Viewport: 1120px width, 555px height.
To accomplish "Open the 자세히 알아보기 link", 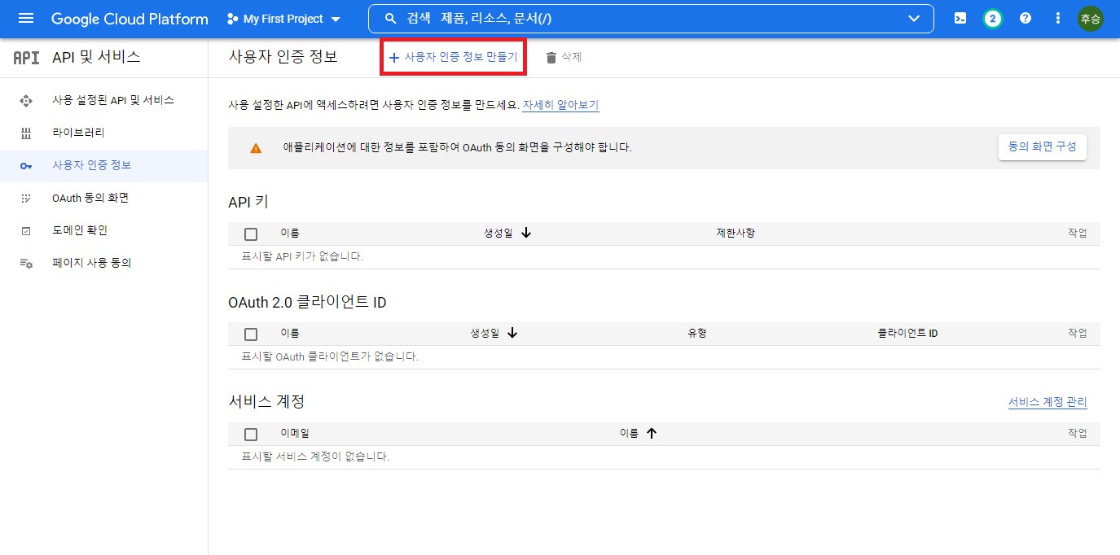I will point(560,105).
